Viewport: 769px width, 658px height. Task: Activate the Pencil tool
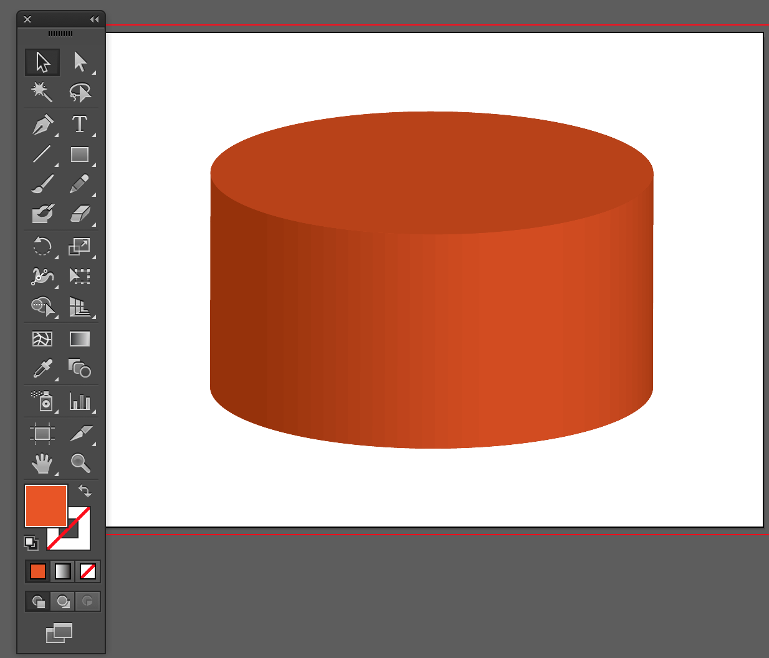pos(80,184)
